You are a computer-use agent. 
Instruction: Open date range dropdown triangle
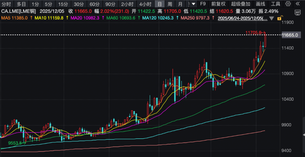(x=271, y=18)
